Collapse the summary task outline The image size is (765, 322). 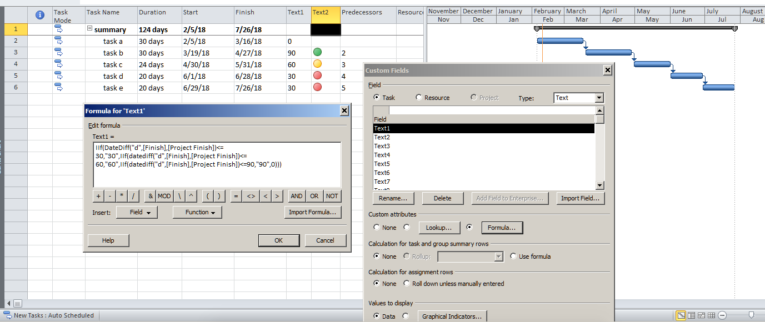[89, 29]
